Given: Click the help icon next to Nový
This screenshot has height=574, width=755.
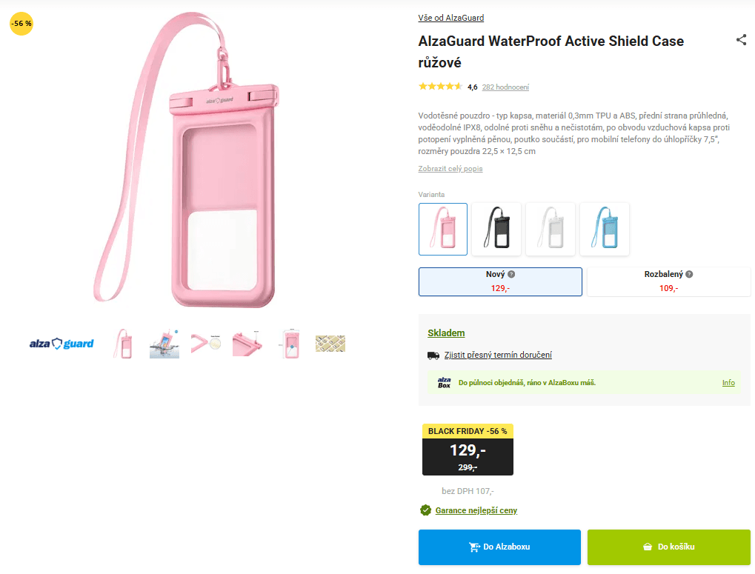Looking at the screenshot, I should click(x=511, y=274).
